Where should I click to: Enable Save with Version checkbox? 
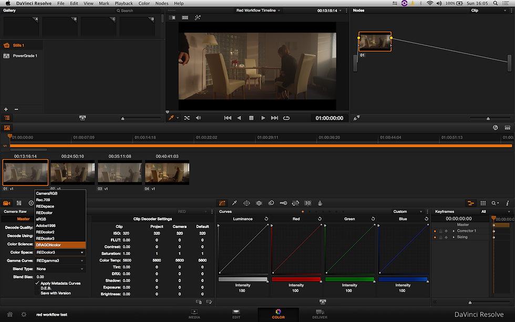tap(37, 293)
